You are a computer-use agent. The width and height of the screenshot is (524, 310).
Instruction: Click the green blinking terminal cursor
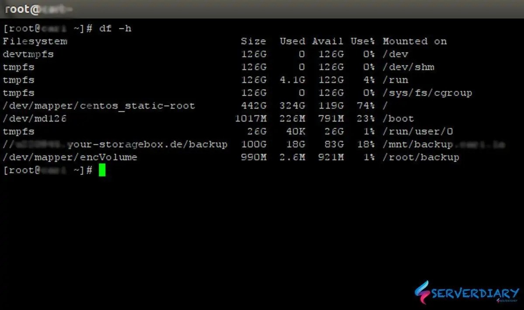click(x=102, y=170)
